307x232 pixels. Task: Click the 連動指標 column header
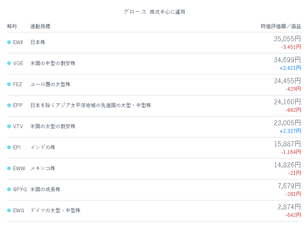[40, 26]
